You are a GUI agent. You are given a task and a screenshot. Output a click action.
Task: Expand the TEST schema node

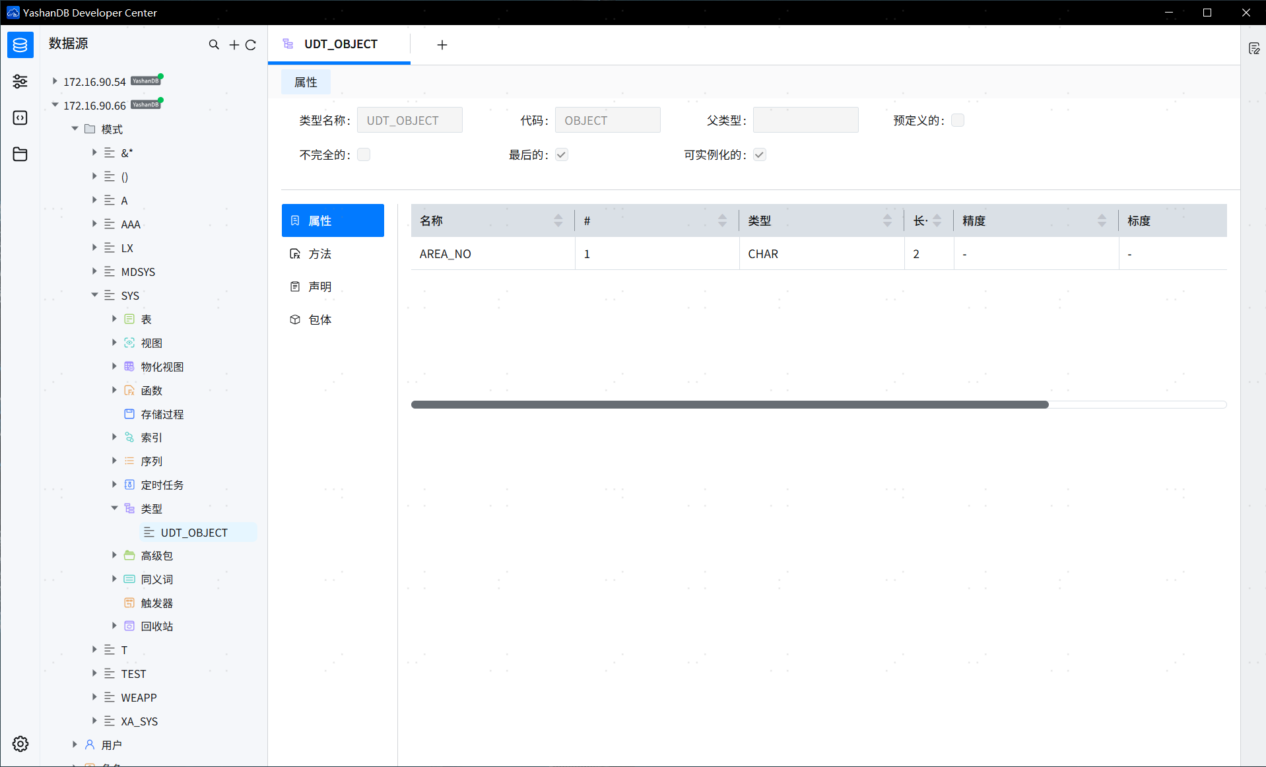coord(94,673)
